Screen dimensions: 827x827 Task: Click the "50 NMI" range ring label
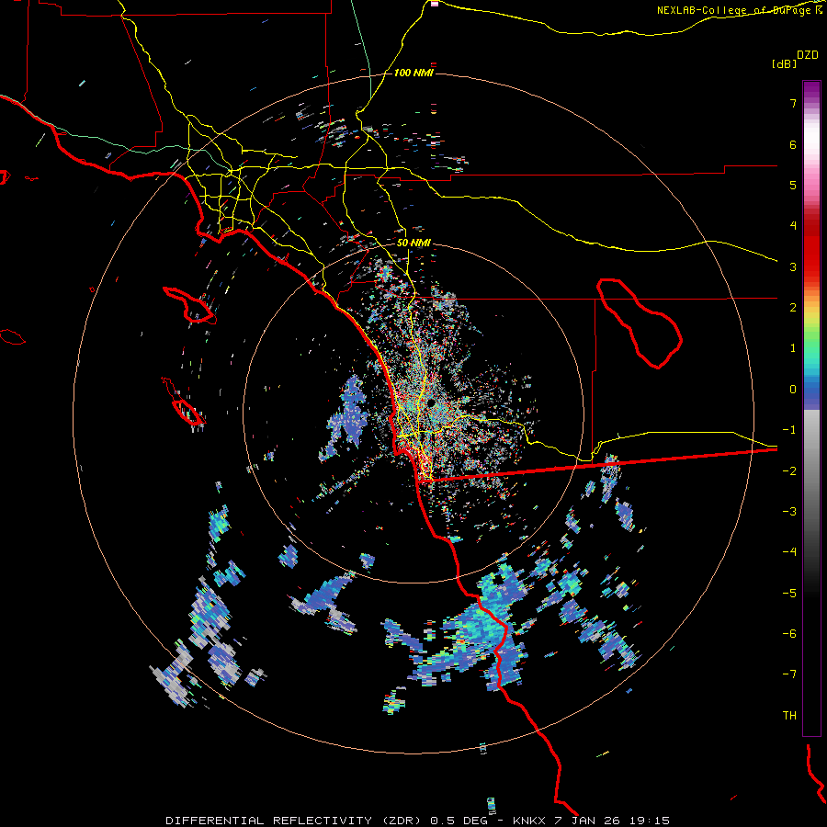click(x=413, y=244)
